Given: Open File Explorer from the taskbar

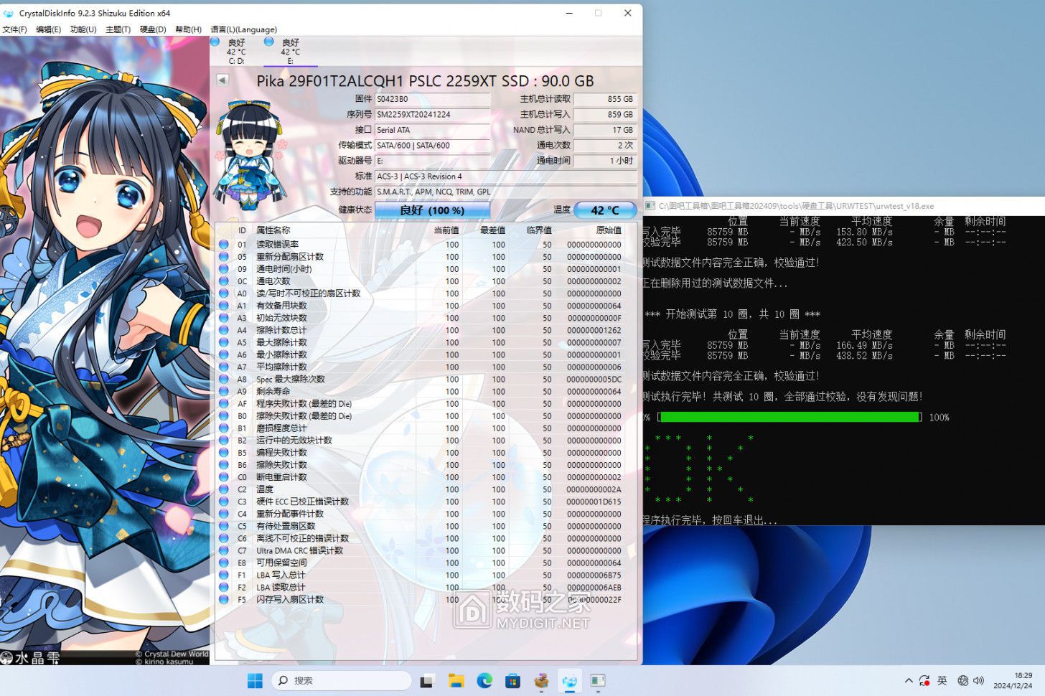Looking at the screenshot, I should (x=456, y=680).
